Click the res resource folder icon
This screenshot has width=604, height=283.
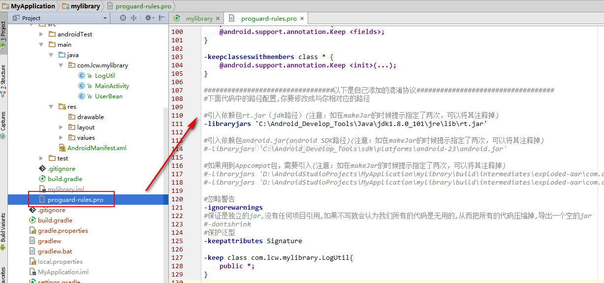(x=62, y=106)
